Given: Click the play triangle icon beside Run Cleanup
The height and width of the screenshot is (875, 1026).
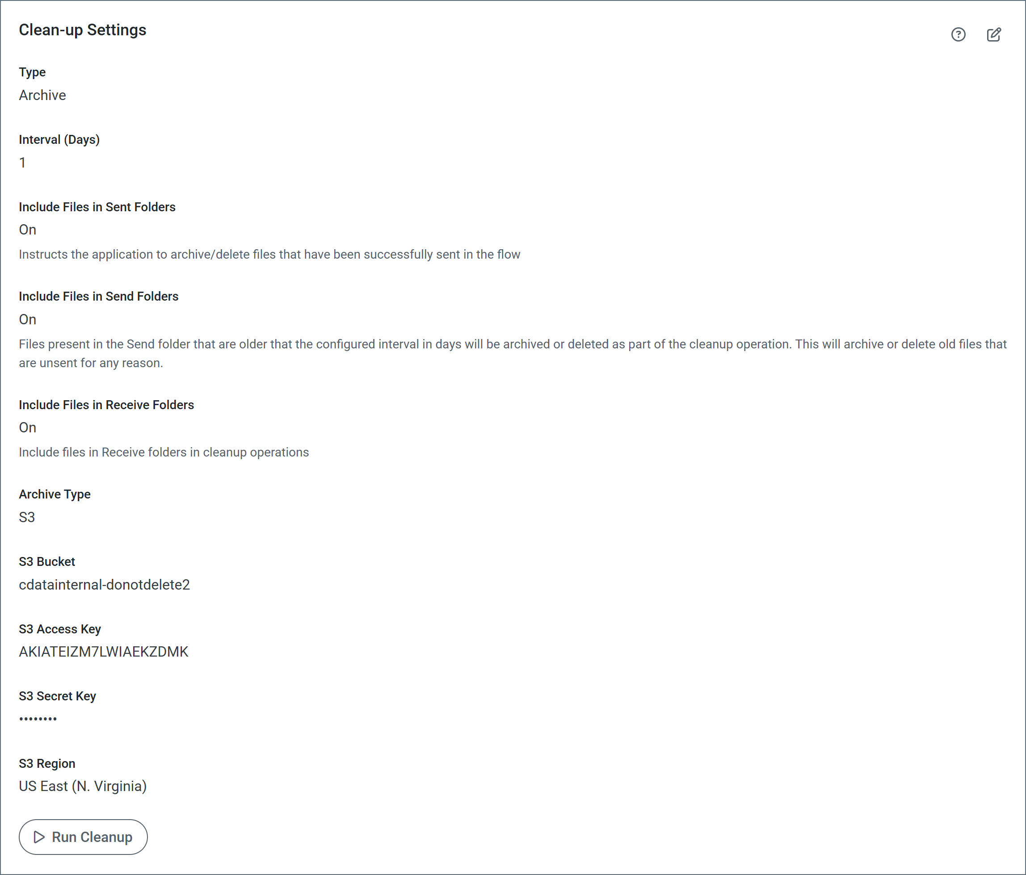Looking at the screenshot, I should pos(39,837).
